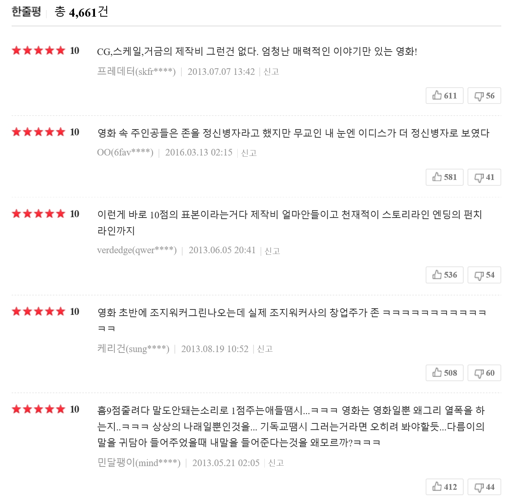Like the 케리건 review with 508 likes
The height and width of the screenshot is (501, 509).
pos(444,373)
